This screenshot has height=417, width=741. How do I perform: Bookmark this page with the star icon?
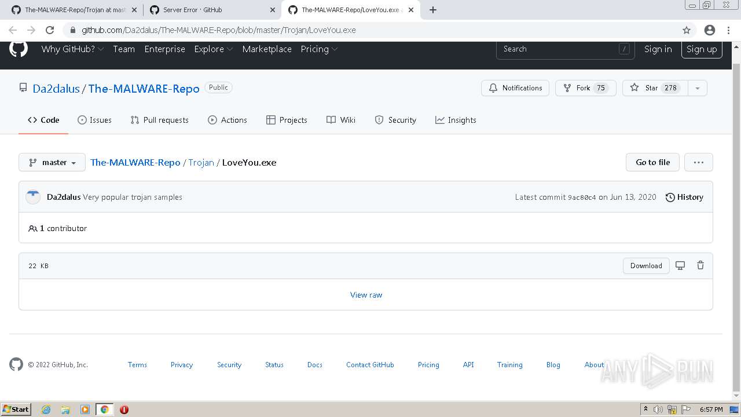[x=687, y=30]
